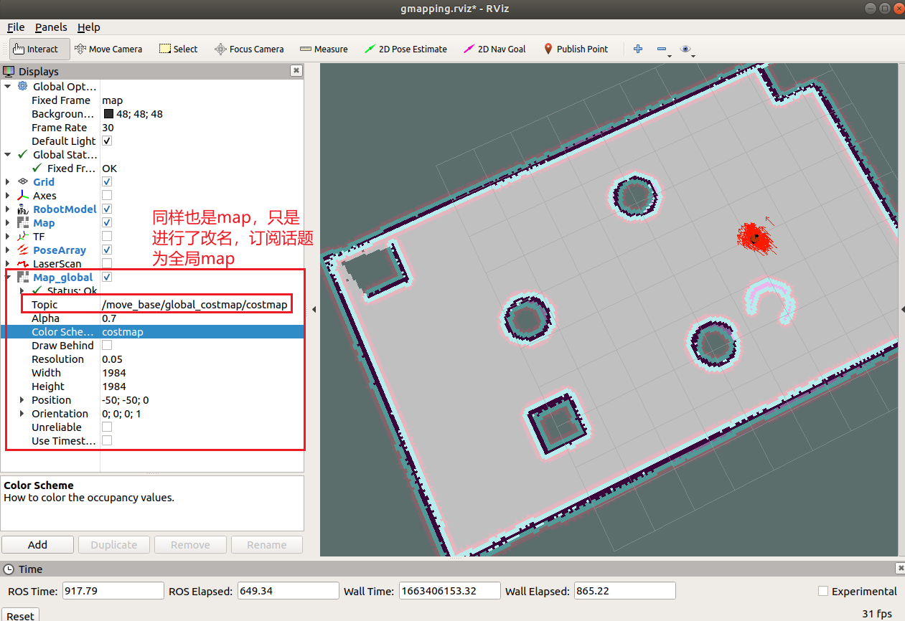Expand the Position property of Map_global

pos(21,399)
